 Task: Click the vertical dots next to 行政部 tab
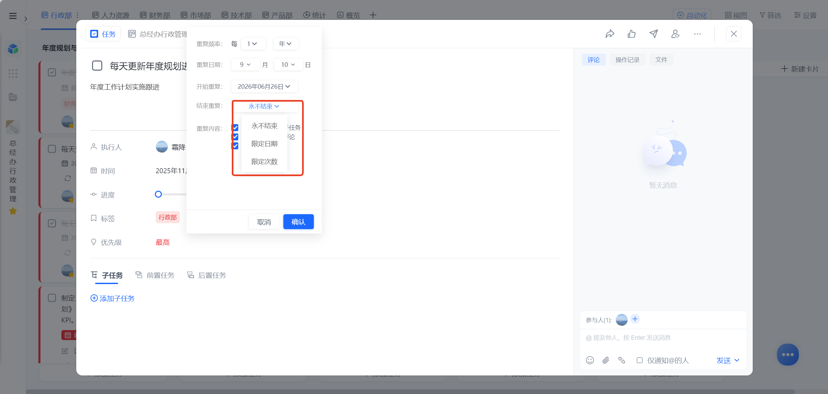pyautogui.click(x=77, y=15)
